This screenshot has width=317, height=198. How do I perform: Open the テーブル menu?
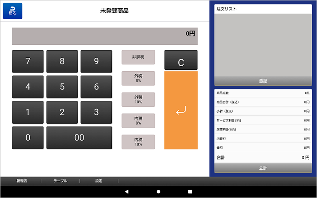(x=60, y=181)
